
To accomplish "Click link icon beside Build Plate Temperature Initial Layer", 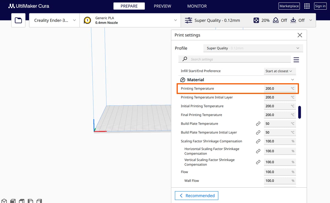I will [258, 132].
